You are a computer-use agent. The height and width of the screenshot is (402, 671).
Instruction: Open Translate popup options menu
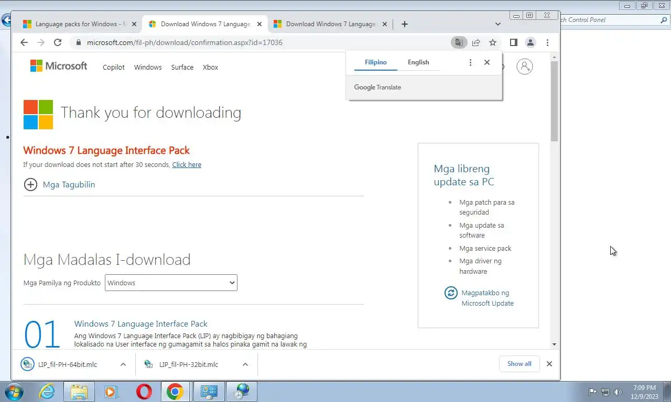(470, 62)
